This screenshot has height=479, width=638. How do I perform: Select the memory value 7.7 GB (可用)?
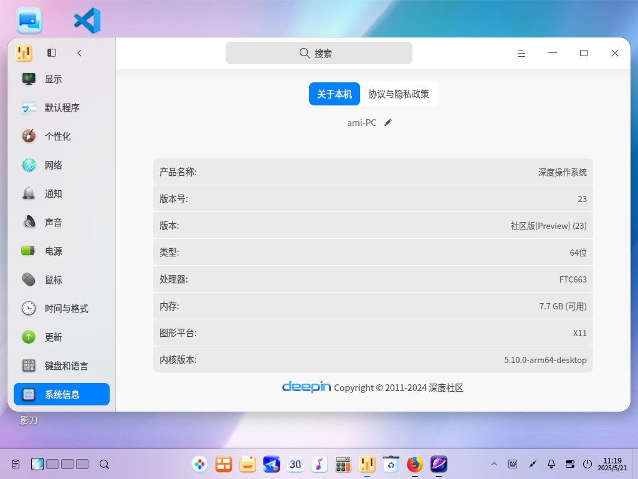[x=563, y=306]
